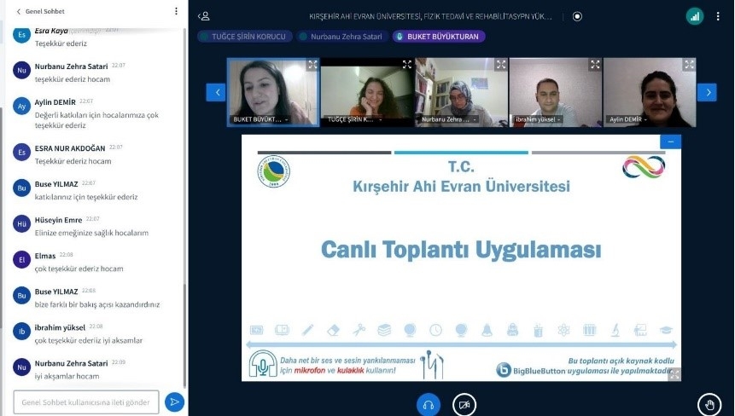Viewport: 735px width, 416px height.
Task: Show next webcam page
Action: pos(707,92)
